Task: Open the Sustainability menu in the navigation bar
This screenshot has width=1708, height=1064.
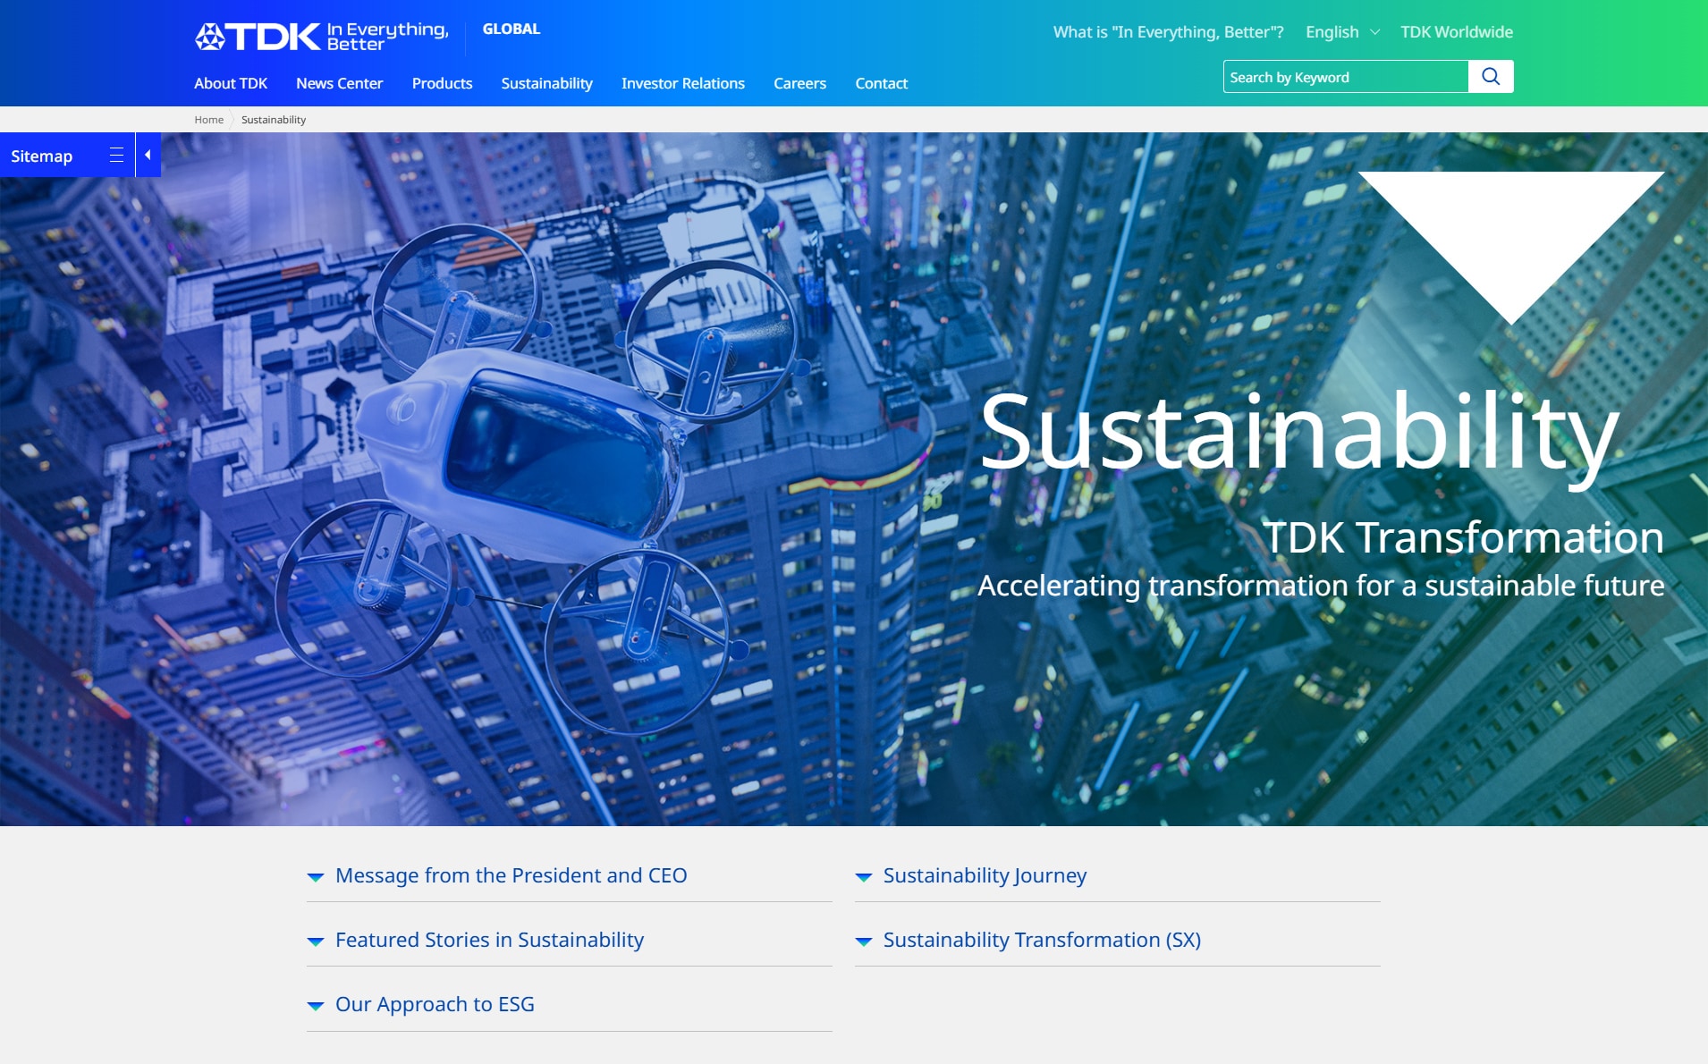Action: coord(547,83)
